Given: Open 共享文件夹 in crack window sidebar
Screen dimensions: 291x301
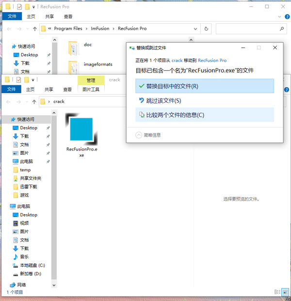Looking at the screenshot, I should point(31,178).
